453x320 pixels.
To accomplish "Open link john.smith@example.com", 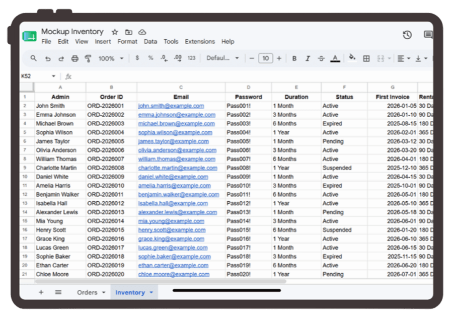I will [171, 106].
